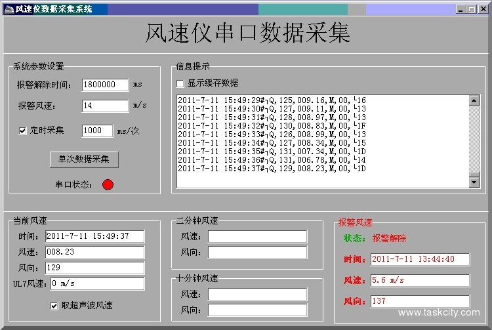Click log scrollbar down arrow
492x330 pixels.
point(474,182)
